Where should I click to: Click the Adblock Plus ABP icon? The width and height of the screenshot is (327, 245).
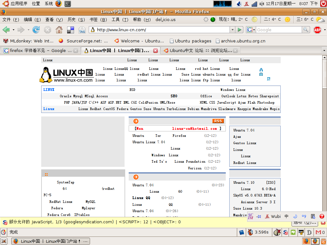pyautogui.click(x=317, y=30)
